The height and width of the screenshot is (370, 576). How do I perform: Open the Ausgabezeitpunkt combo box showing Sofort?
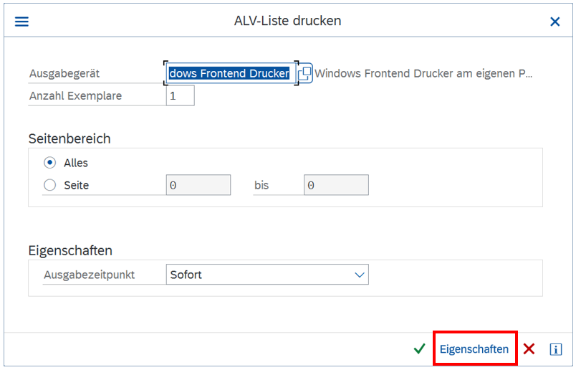tap(258, 275)
